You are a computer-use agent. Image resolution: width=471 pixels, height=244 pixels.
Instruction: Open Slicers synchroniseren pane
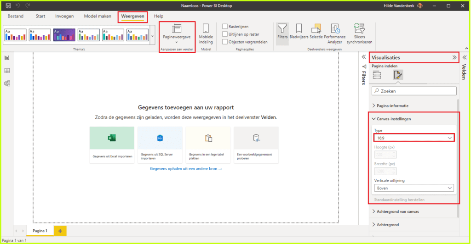[x=359, y=34]
